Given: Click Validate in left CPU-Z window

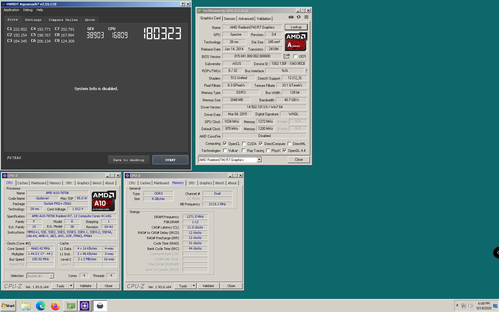Looking at the screenshot, I should tap(86, 286).
